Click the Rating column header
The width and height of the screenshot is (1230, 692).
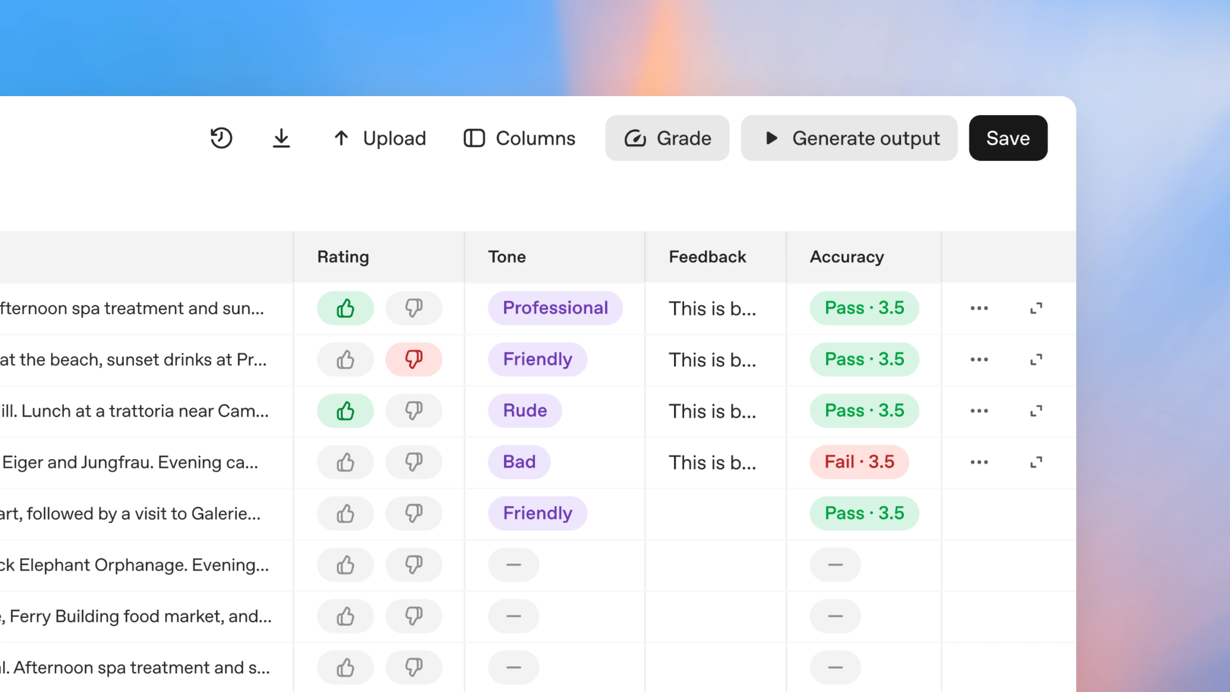pyautogui.click(x=343, y=256)
